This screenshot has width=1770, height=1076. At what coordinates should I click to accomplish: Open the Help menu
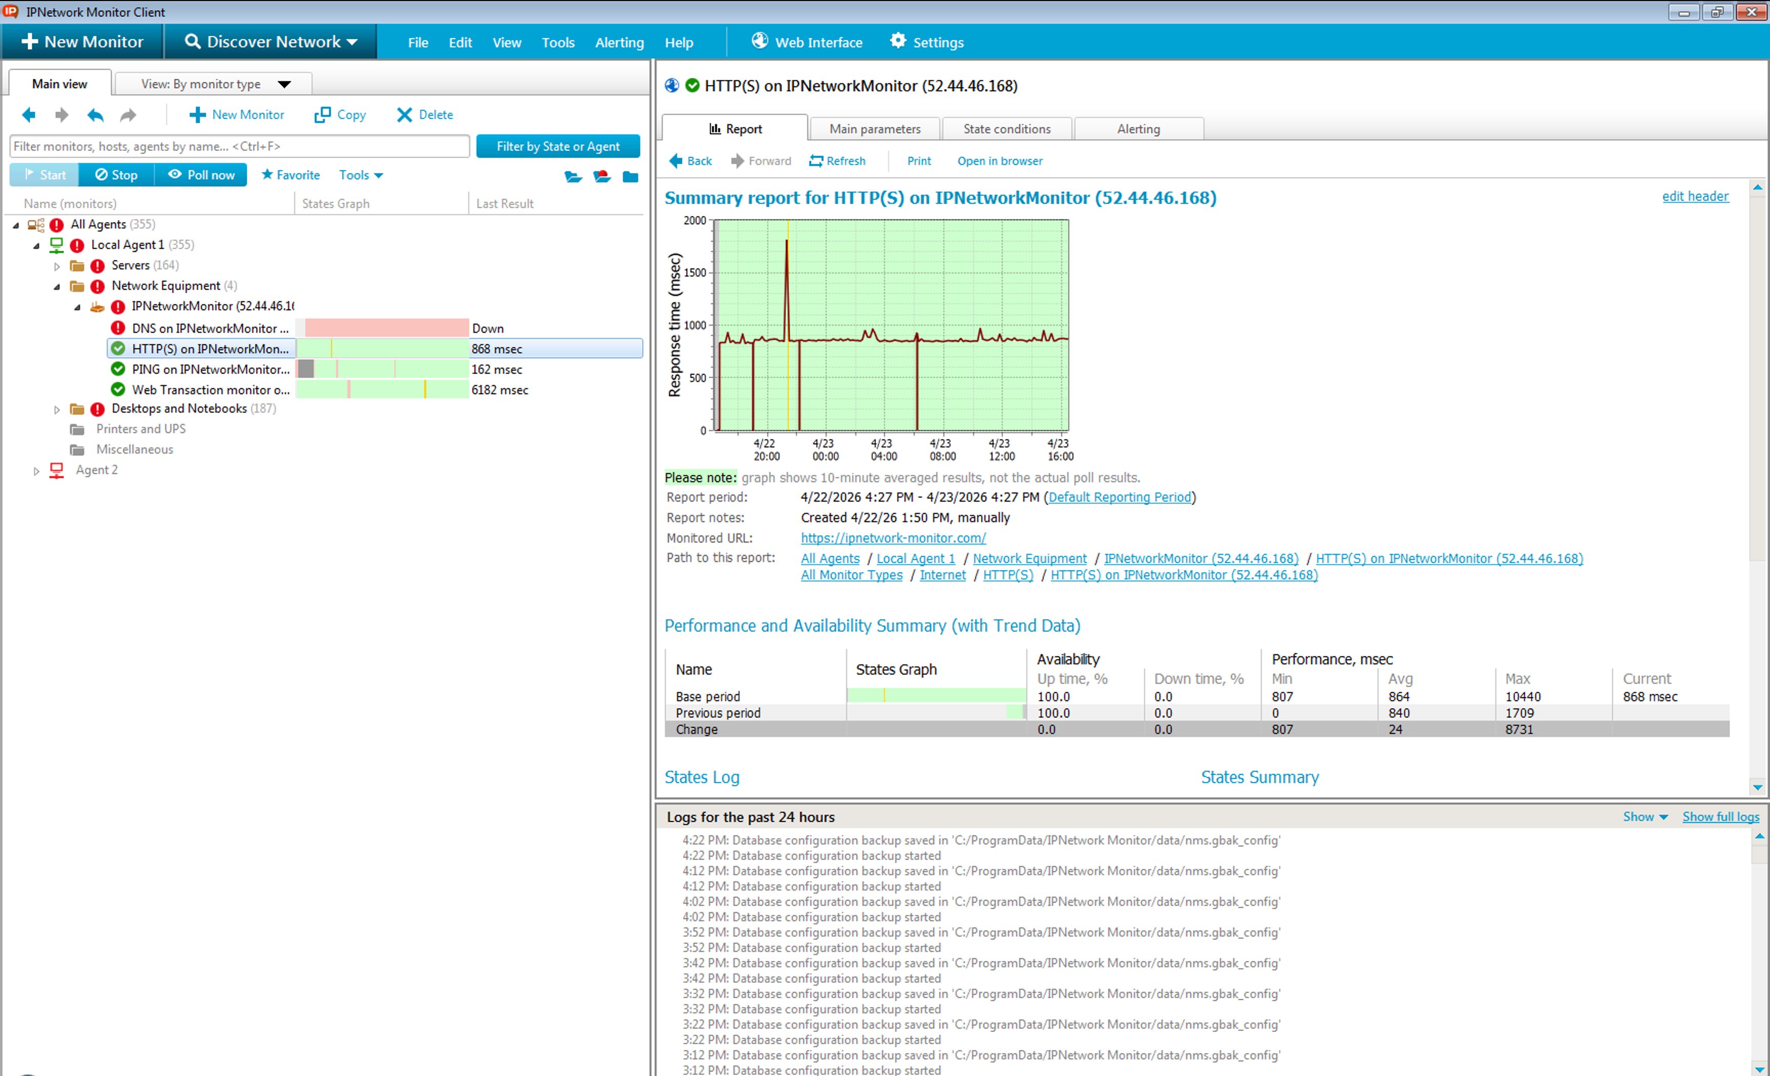(x=678, y=42)
